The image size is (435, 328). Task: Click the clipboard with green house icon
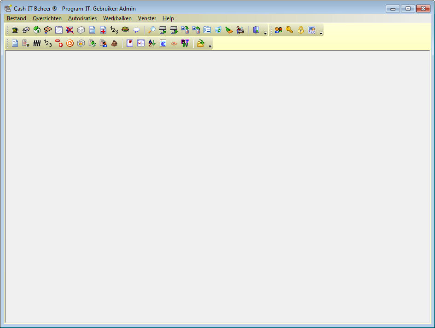(92, 43)
